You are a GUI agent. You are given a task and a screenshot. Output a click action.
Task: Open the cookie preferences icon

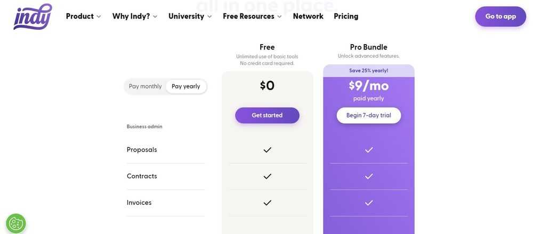pos(16,223)
